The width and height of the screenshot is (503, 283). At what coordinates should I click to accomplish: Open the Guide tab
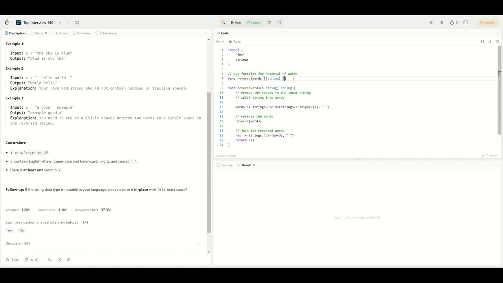pos(37,33)
